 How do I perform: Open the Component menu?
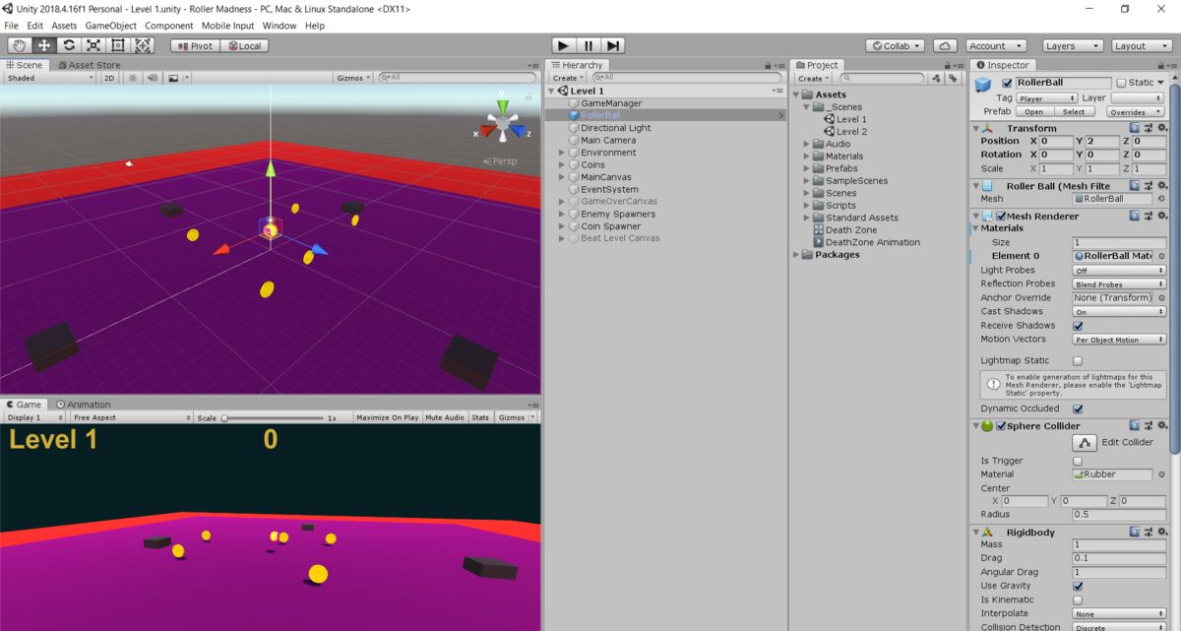click(169, 26)
